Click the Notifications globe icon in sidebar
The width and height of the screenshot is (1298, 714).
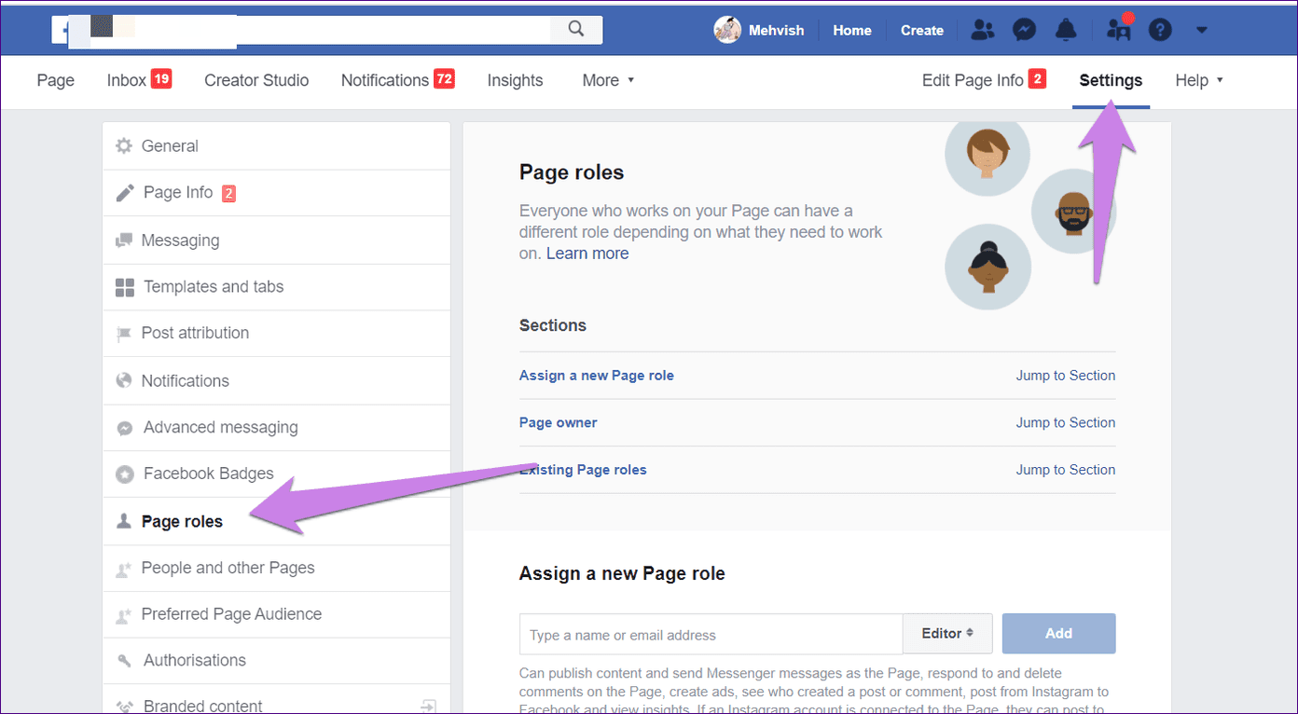click(123, 380)
